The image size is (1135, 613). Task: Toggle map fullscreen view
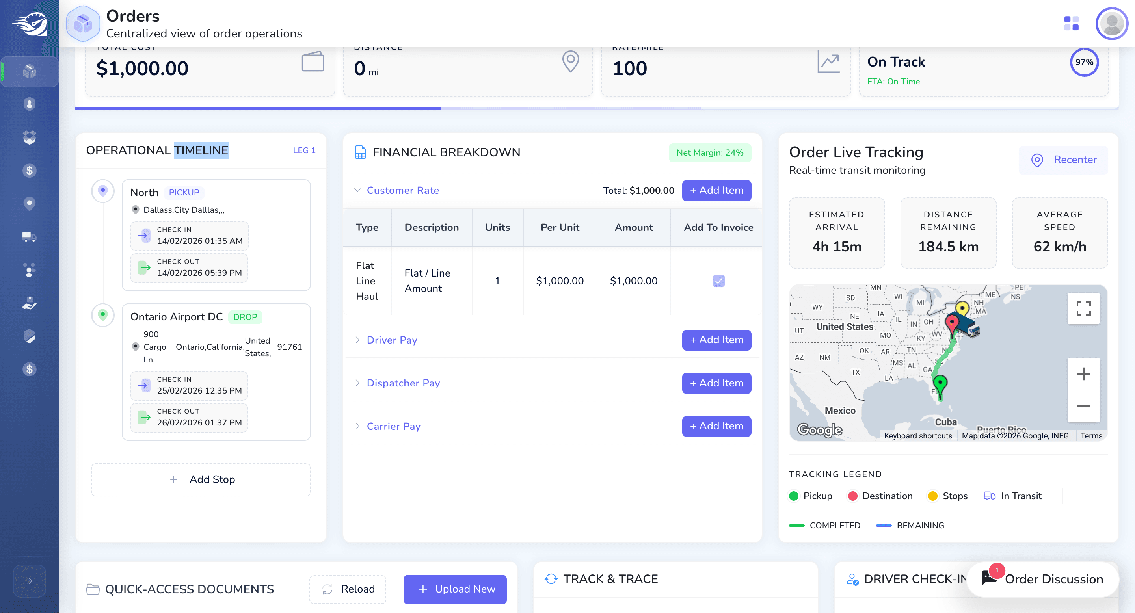click(1083, 308)
